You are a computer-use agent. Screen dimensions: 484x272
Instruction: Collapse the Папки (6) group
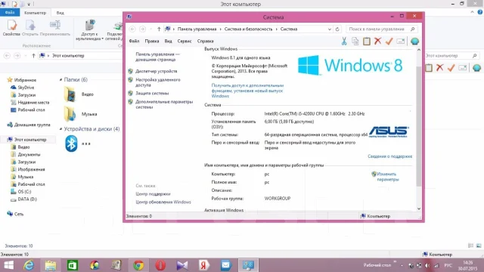click(60, 79)
